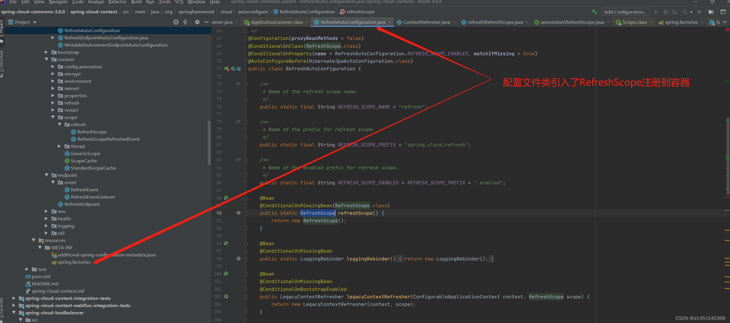
Task: Click the red-starred Spring gutter icon on line 71
Action: pyautogui.click(x=227, y=69)
